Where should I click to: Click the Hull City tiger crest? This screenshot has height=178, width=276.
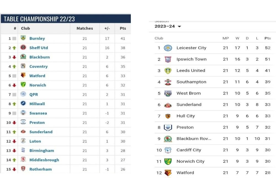(x=168, y=116)
